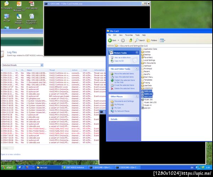
Task: Select the PrintHood folder
Action: tap(147, 69)
